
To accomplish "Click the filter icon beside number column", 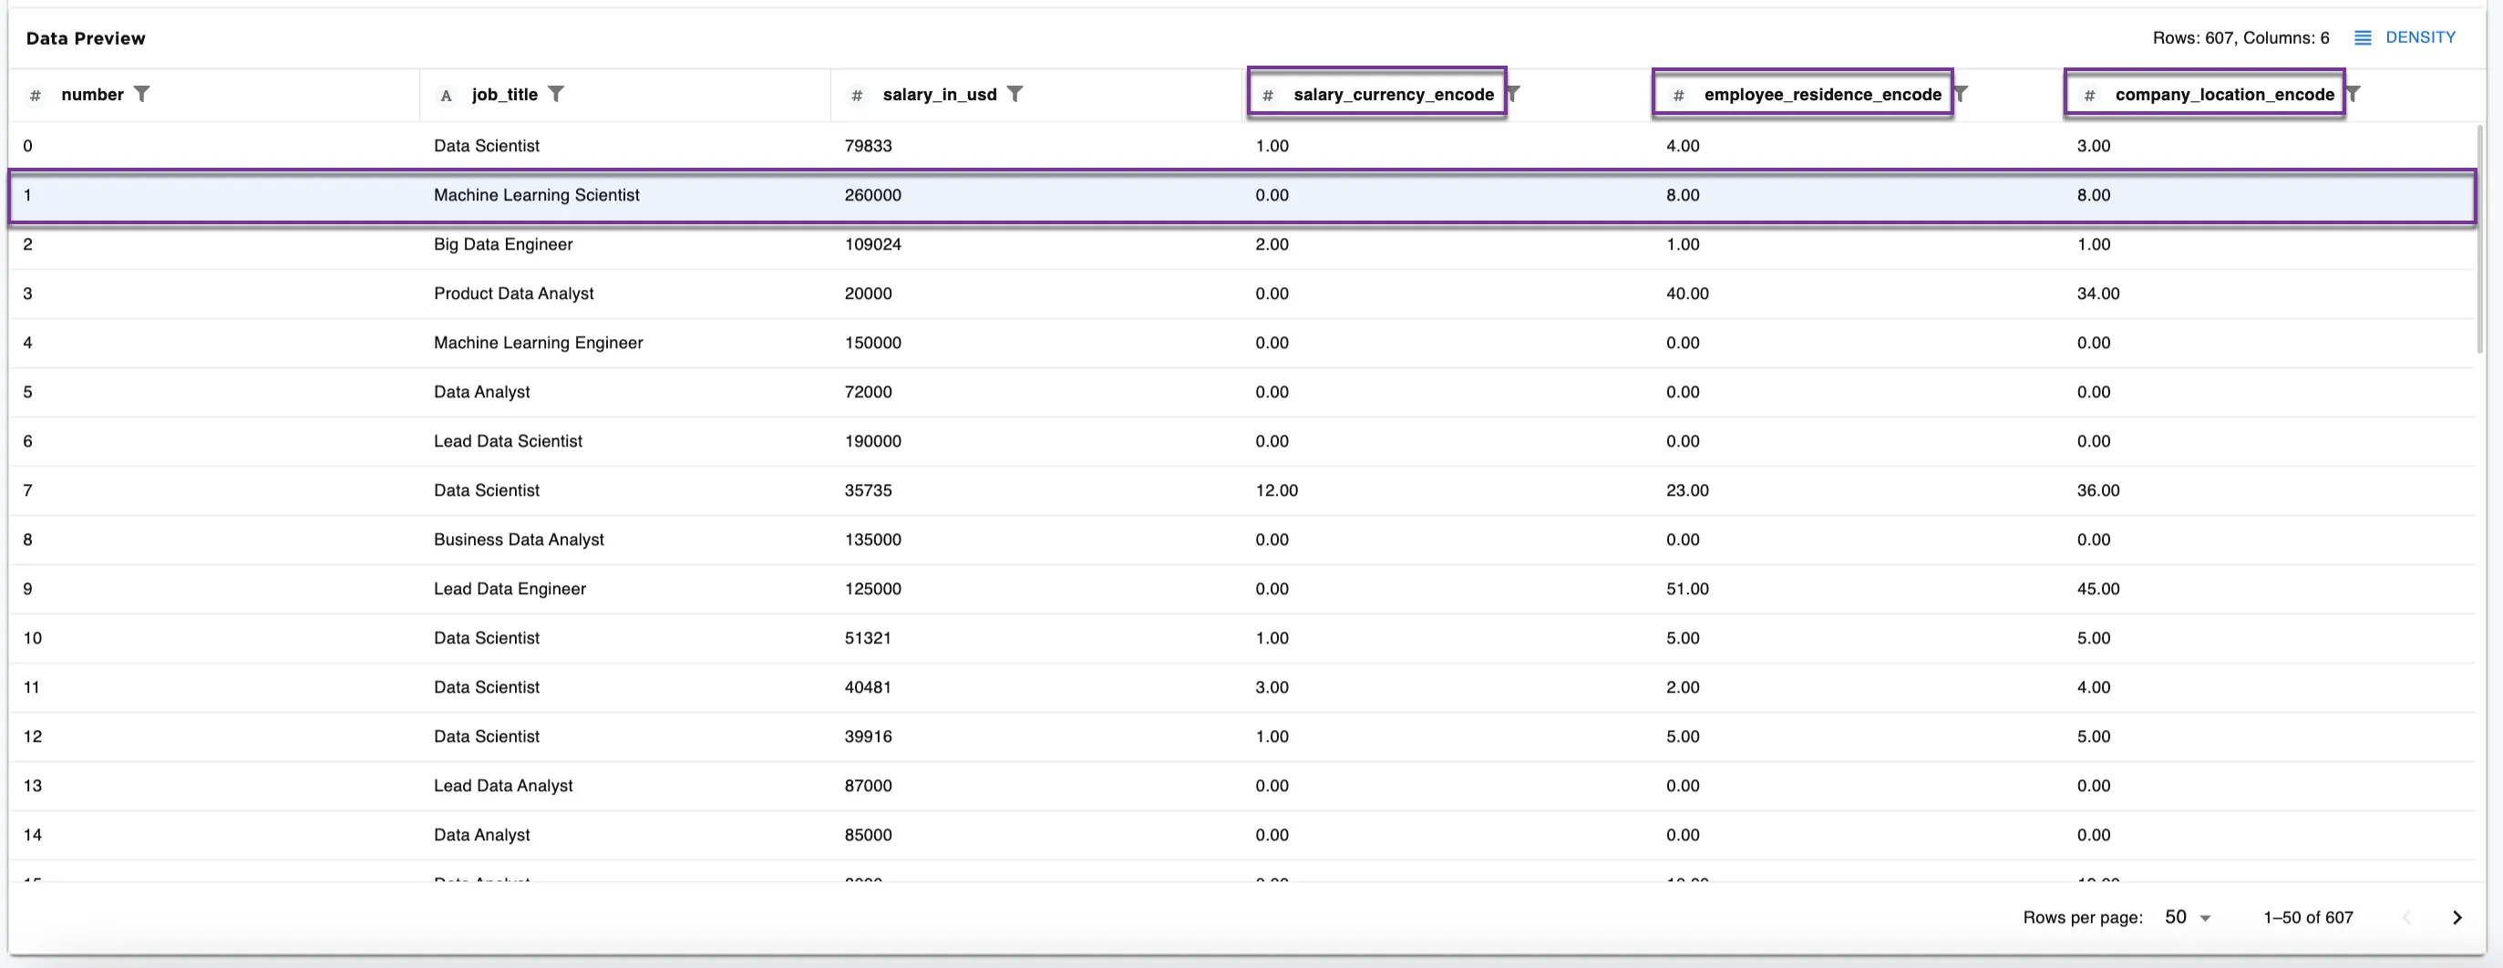I will click(142, 94).
